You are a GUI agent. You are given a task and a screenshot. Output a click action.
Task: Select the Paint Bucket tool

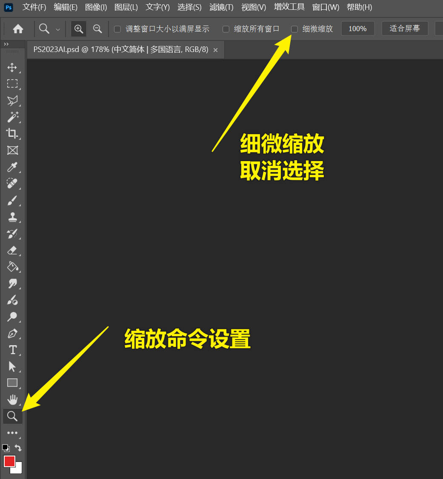click(12, 267)
